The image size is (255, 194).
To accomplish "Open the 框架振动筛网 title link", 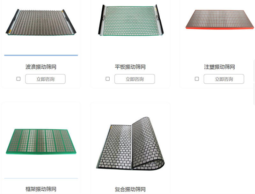I will pyautogui.click(x=41, y=189).
